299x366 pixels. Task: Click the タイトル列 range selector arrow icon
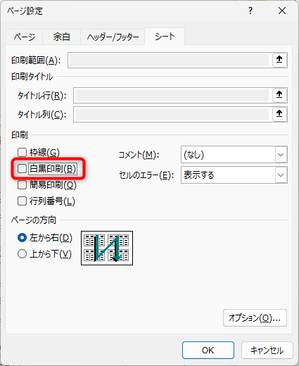click(x=279, y=114)
